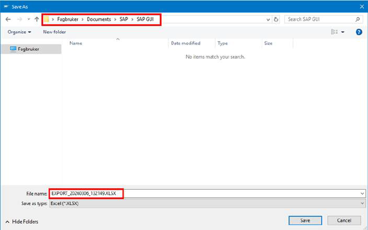
Task: Refresh the SAP GUI folder view
Action: 276,20
